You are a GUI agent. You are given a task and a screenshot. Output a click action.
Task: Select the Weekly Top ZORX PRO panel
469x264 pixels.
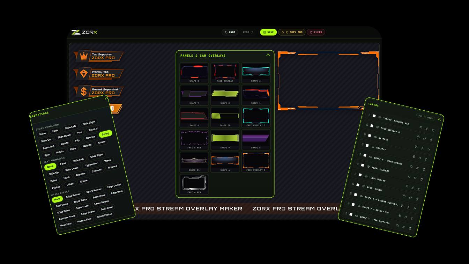click(x=98, y=74)
